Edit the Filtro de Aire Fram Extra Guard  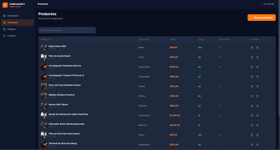point(252,135)
